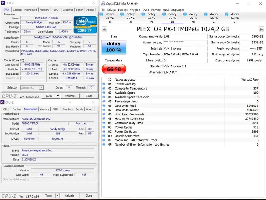Open the Edycja menu

[111, 10]
